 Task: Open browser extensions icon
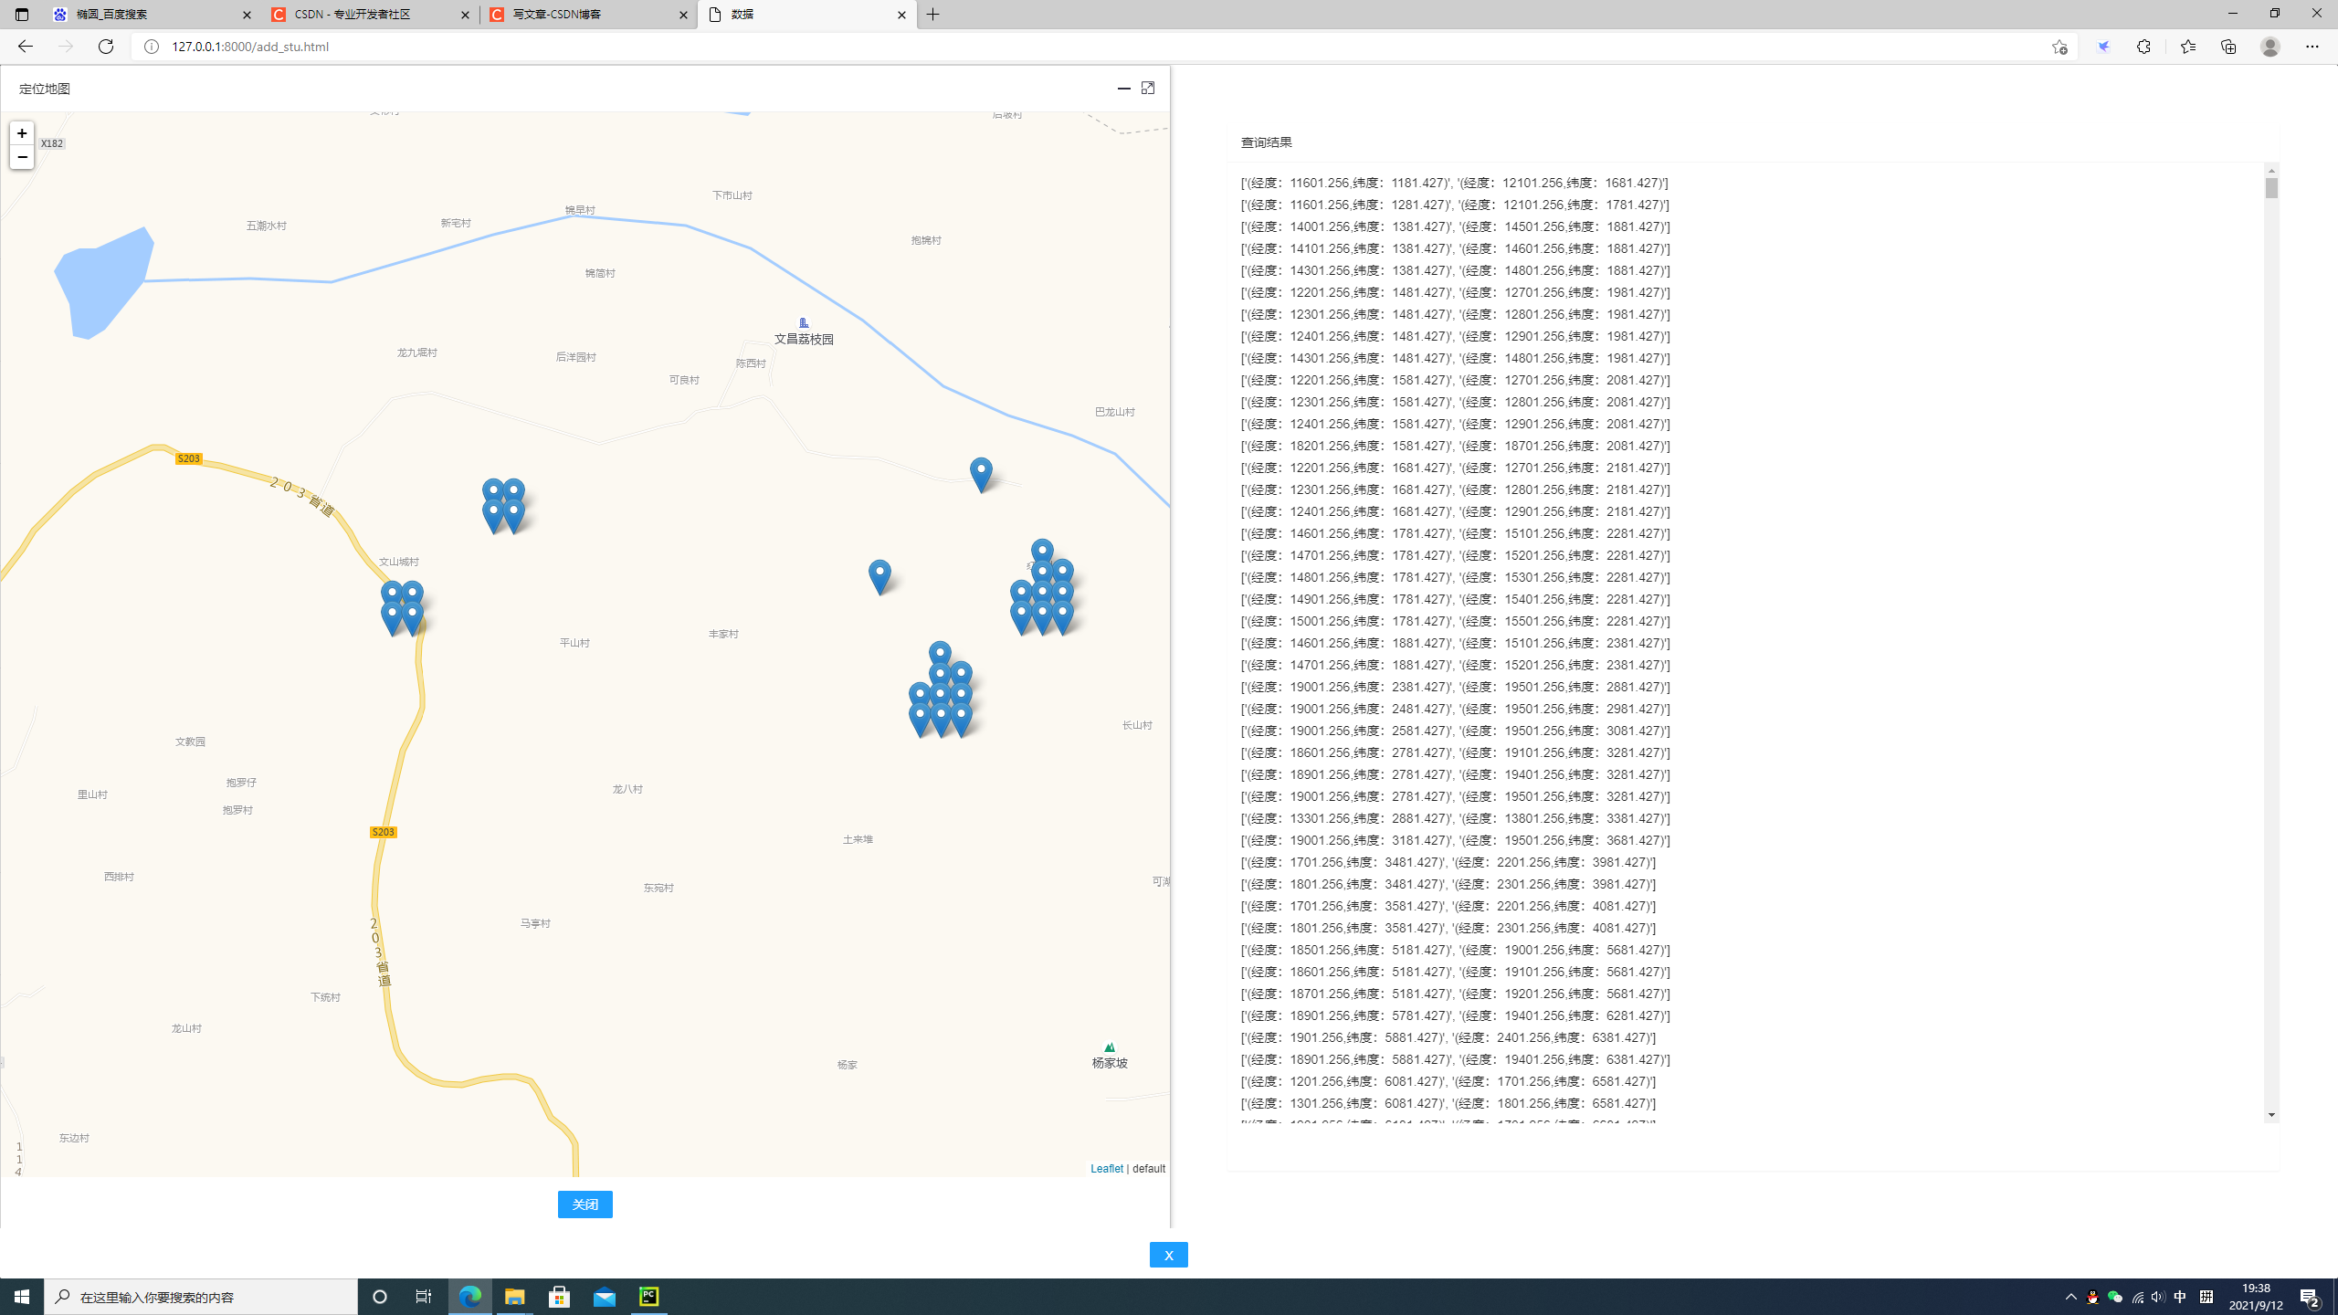pos(2143,47)
